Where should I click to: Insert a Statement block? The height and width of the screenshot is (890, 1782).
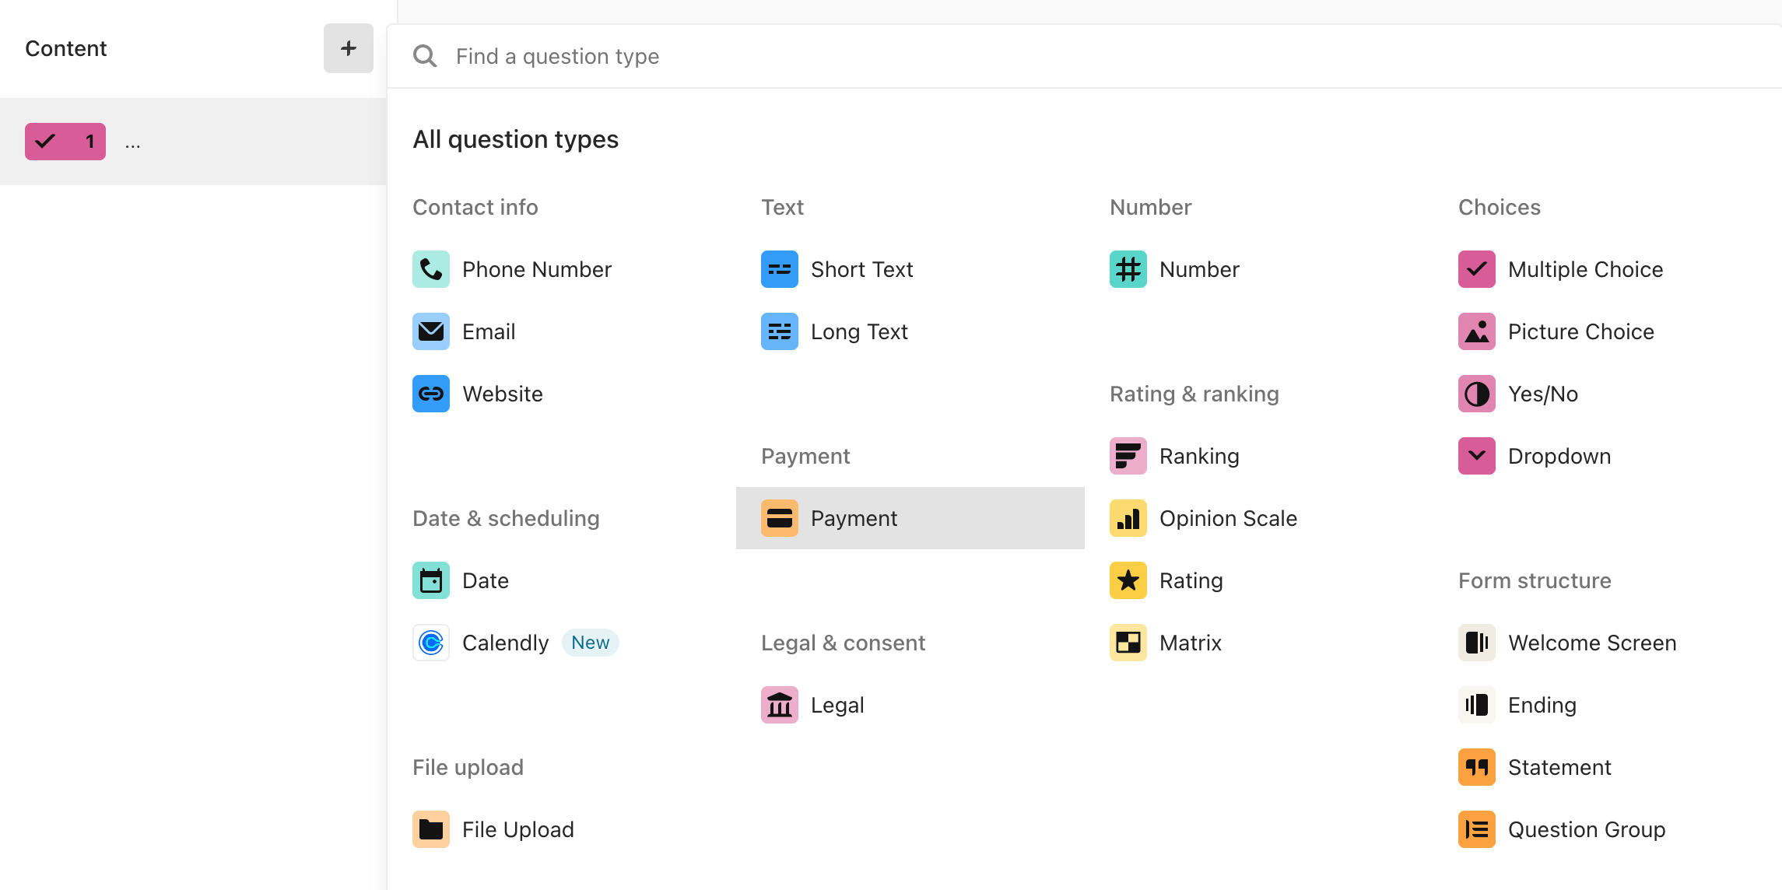pos(1608,767)
